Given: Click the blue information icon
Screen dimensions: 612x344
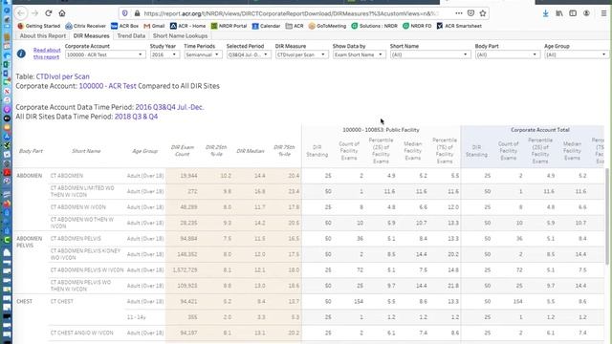Looking at the screenshot, I should 21,54.
